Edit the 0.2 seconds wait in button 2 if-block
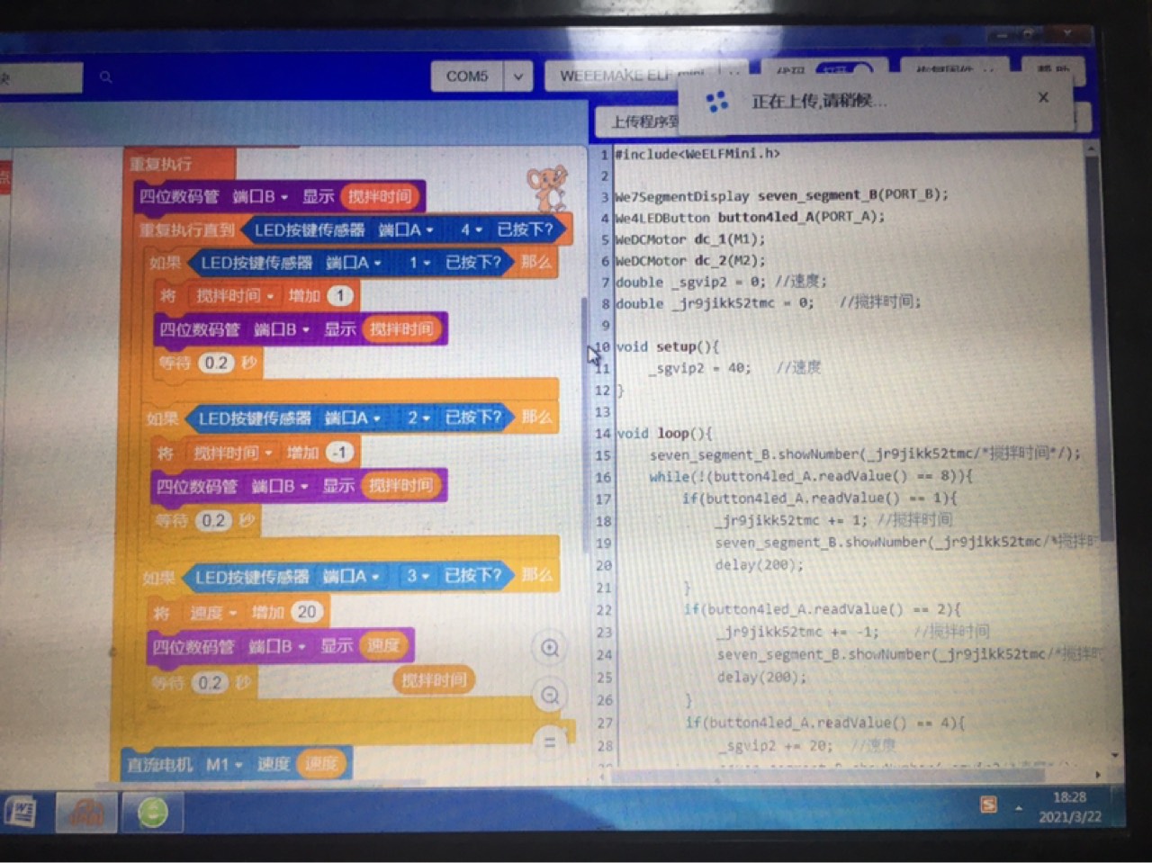The image size is (1152, 863). pos(213,520)
